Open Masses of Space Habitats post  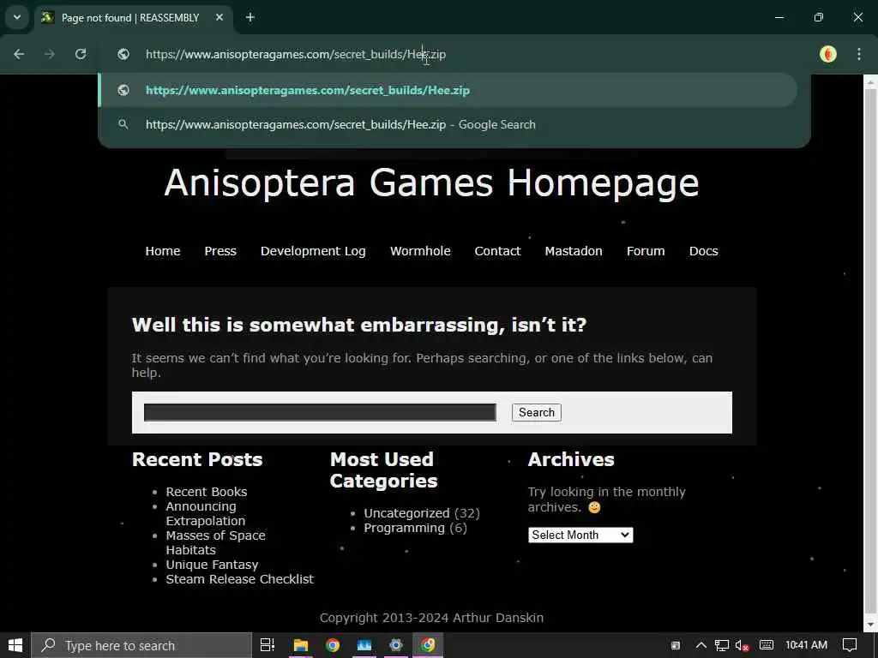[x=215, y=542]
